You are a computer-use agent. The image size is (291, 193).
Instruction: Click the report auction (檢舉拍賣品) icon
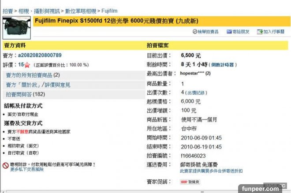click(195, 32)
